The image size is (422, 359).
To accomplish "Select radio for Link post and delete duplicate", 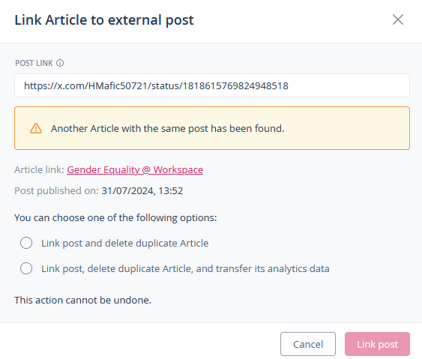I will coord(26,243).
